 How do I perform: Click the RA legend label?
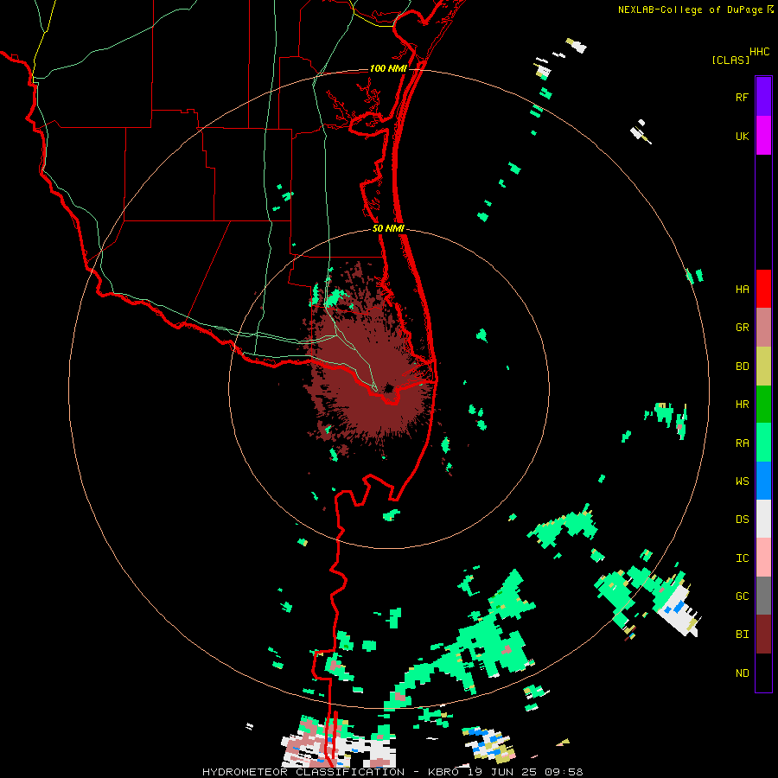coord(742,443)
